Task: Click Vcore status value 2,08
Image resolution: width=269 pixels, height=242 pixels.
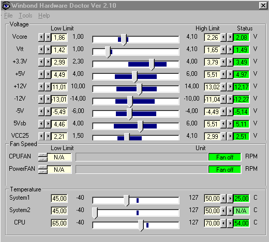Action: [x=241, y=37]
